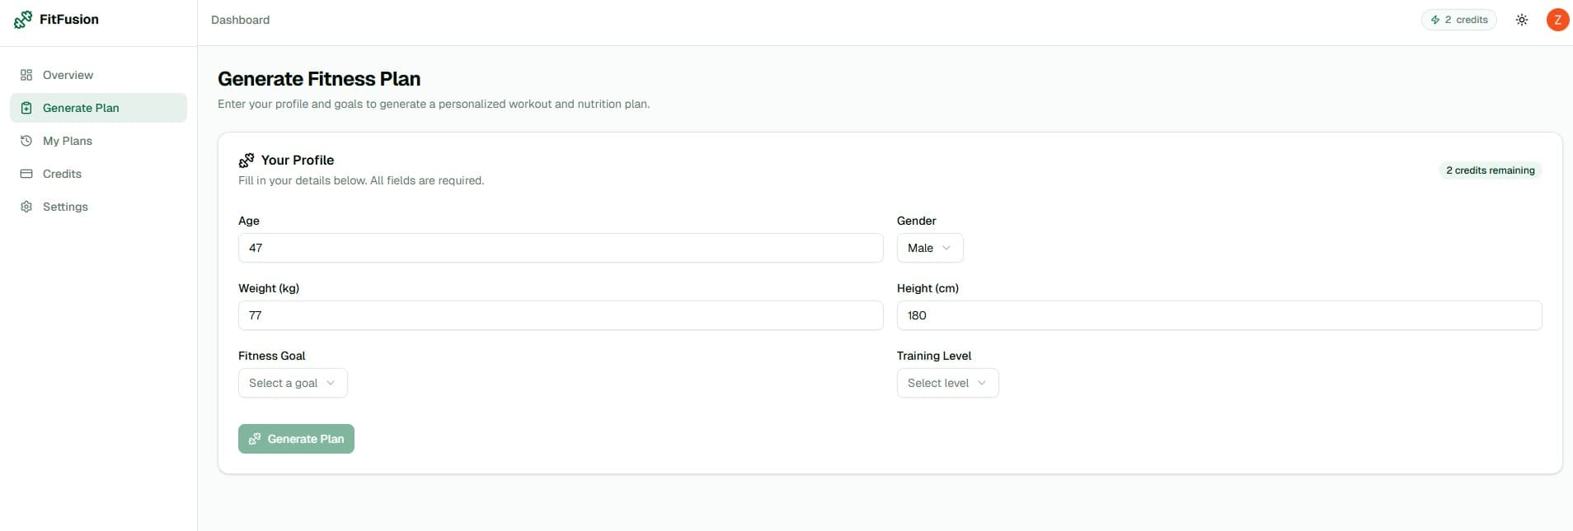Click the Gender label text
The image size is (1573, 531).
pos(916,221)
